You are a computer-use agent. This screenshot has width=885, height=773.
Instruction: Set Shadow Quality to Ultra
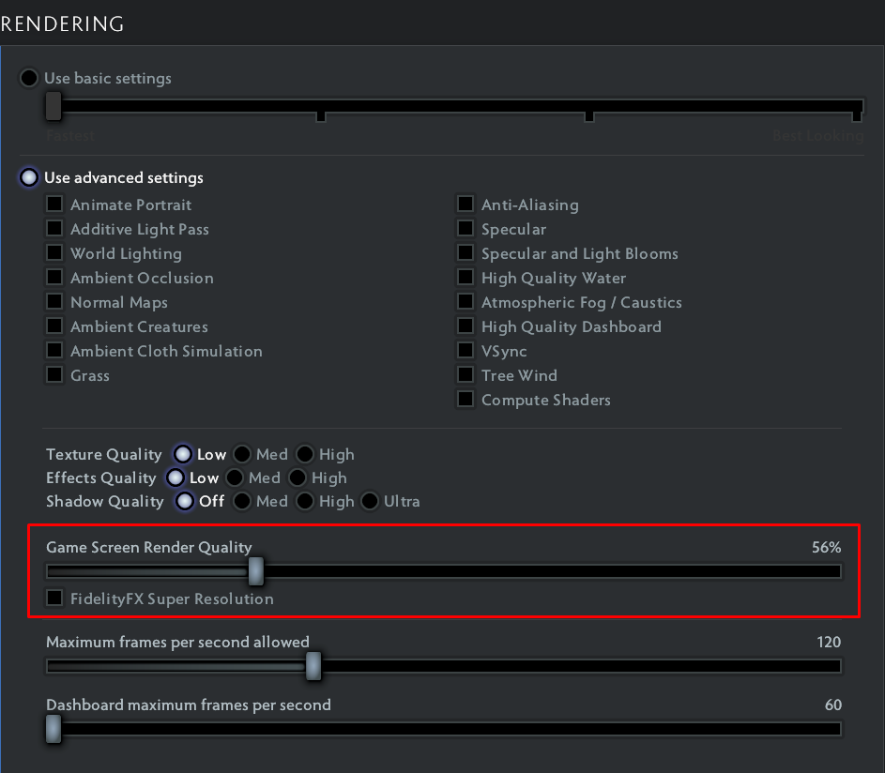[372, 501]
